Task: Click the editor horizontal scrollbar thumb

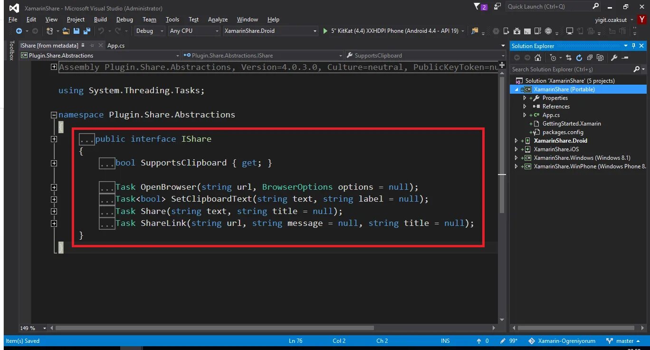Action: click(215, 328)
